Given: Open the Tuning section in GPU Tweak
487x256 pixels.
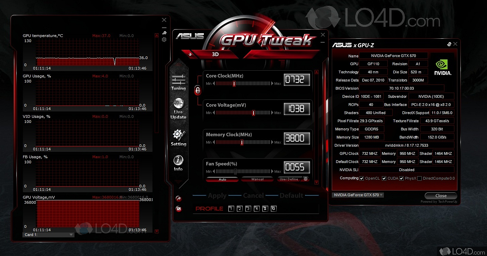Looking at the screenshot, I should (178, 83).
